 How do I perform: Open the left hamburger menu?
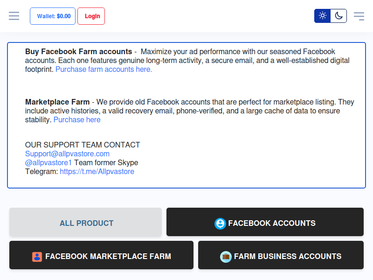click(x=14, y=16)
